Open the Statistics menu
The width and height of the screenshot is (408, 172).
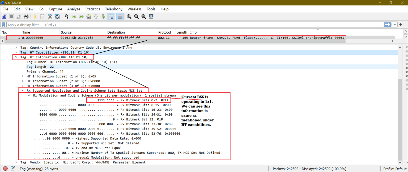(x=92, y=9)
